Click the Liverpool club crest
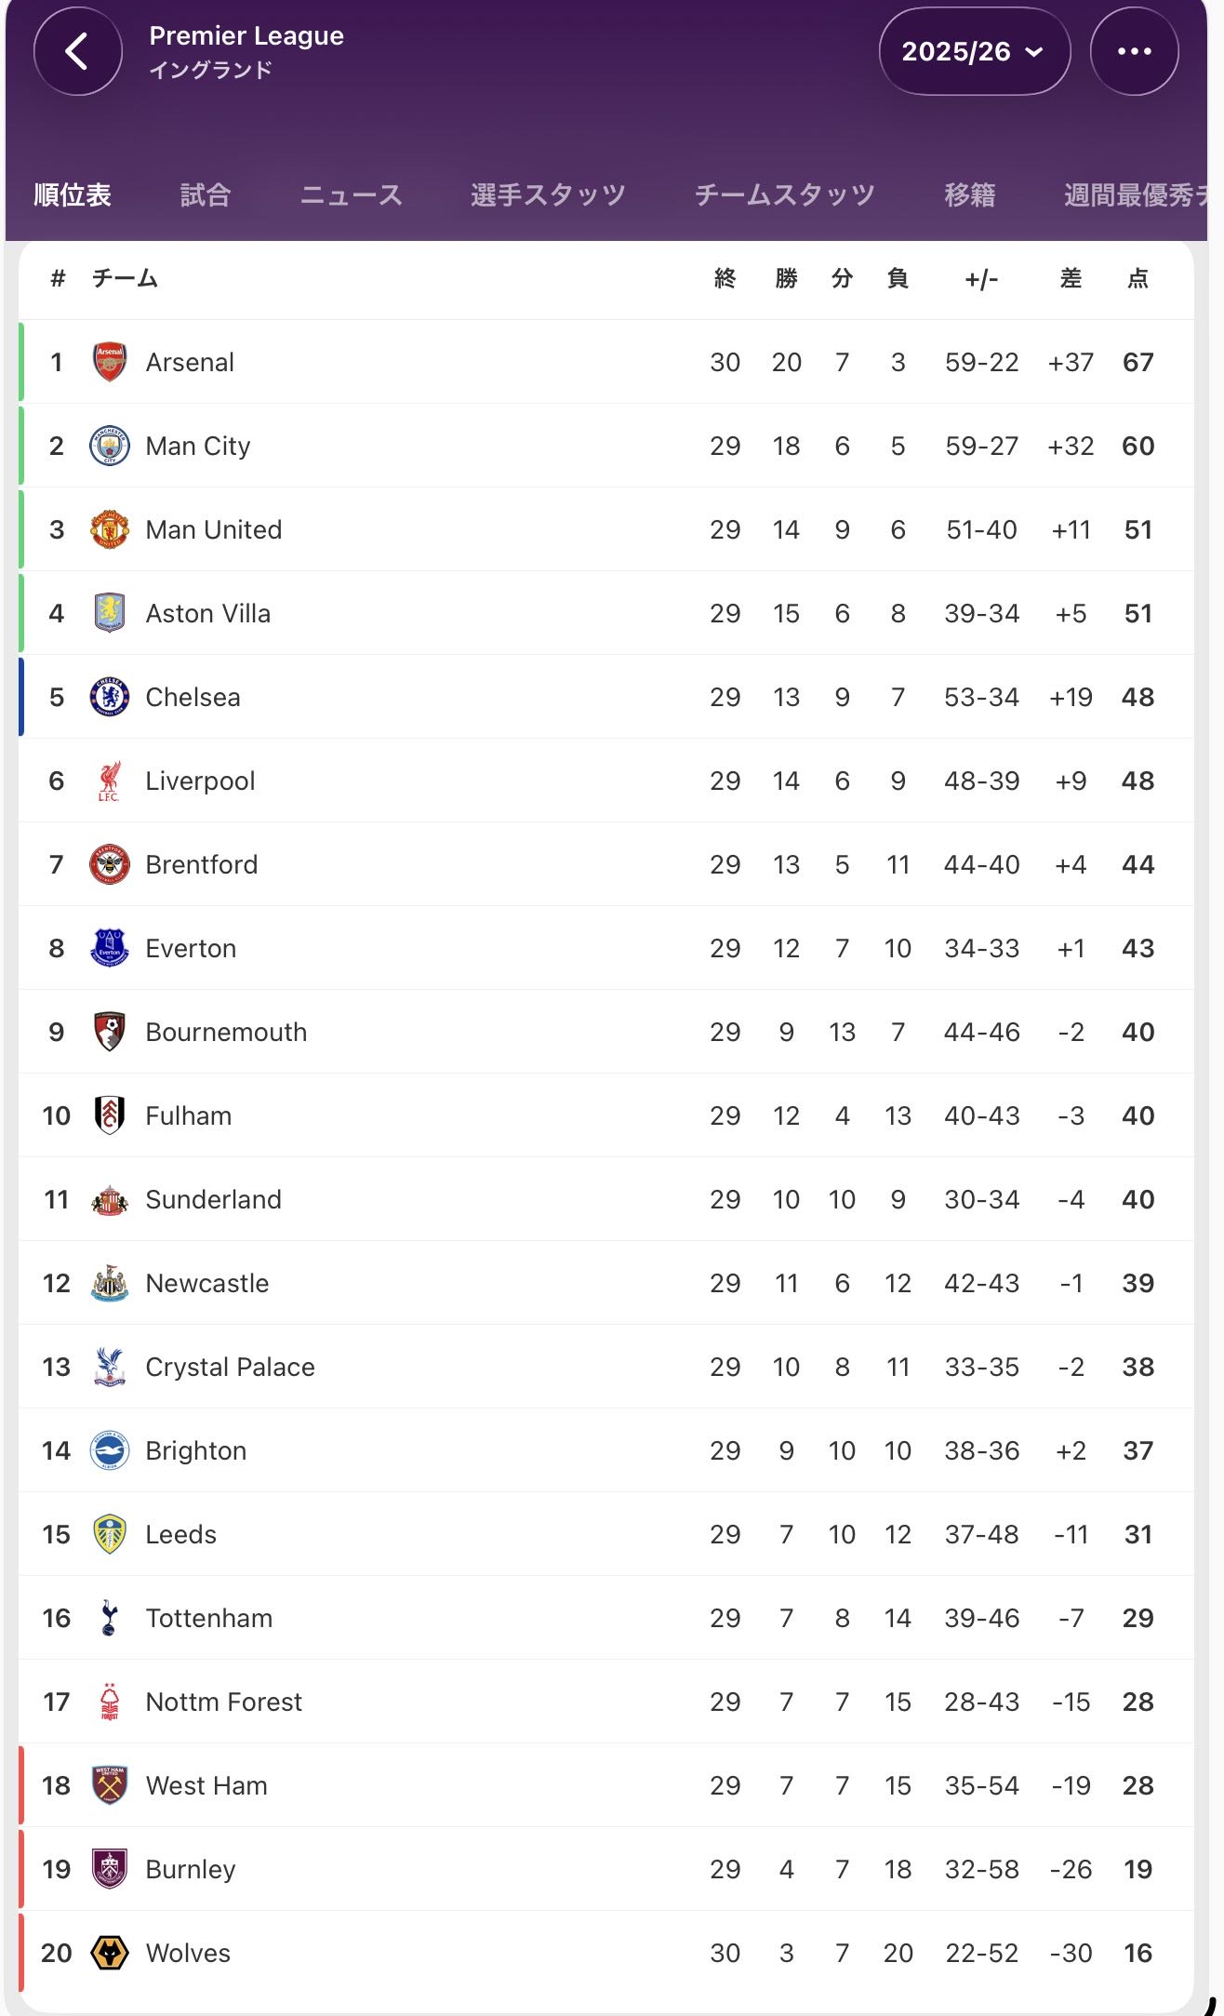Screen dimensions: 1224x2016 (x=110, y=781)
